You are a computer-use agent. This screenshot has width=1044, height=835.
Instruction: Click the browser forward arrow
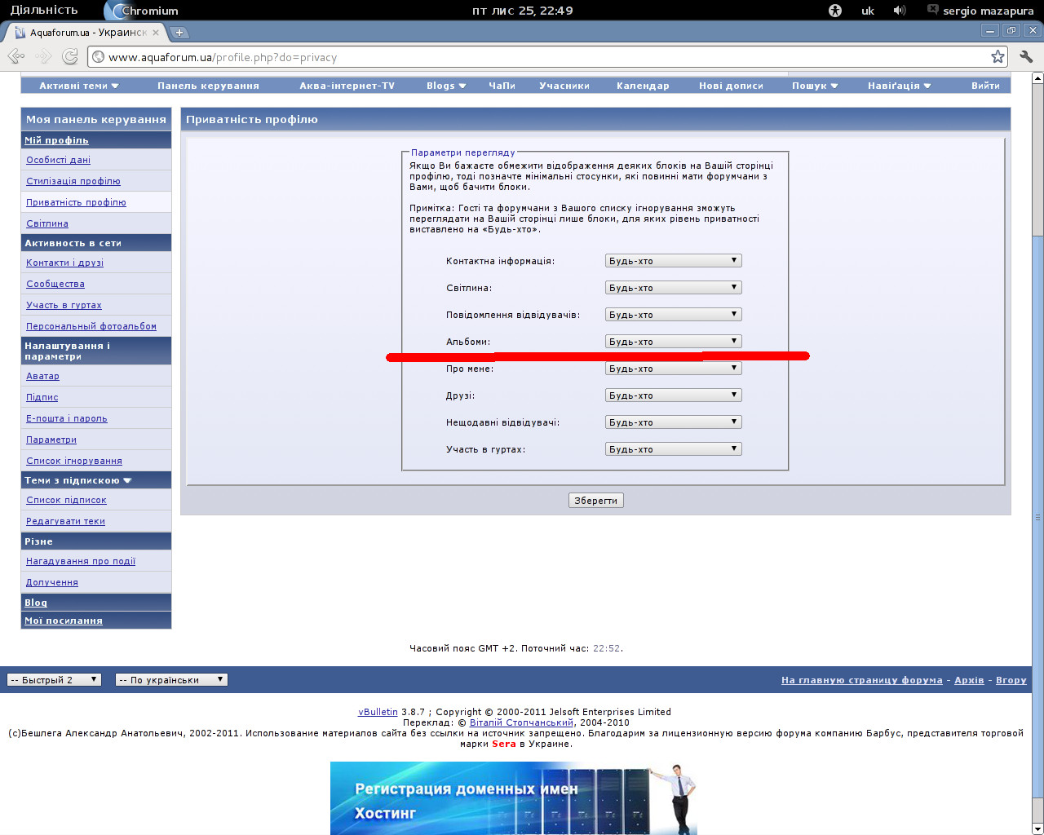(x=43, y=56)
